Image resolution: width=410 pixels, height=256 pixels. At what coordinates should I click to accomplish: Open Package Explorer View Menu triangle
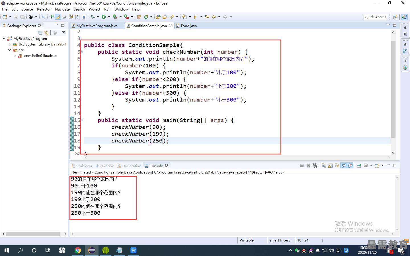63,32
